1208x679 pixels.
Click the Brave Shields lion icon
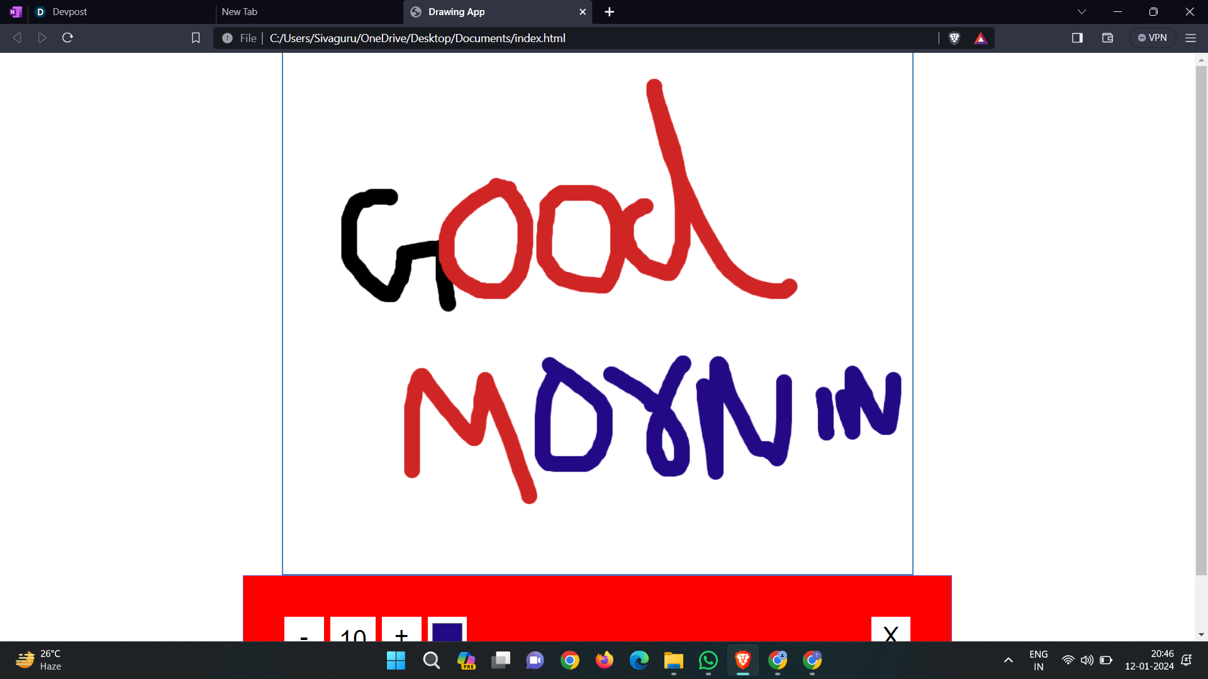click(x=954, y=38)
